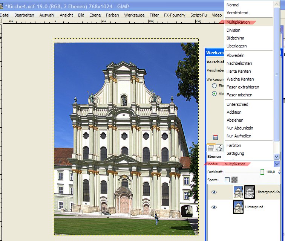
Task: Click the Ebenen panel heading
Action: pos(214,156)
